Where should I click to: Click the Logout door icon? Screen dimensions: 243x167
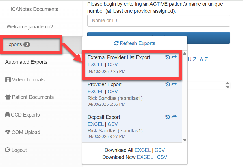point(8,150)
